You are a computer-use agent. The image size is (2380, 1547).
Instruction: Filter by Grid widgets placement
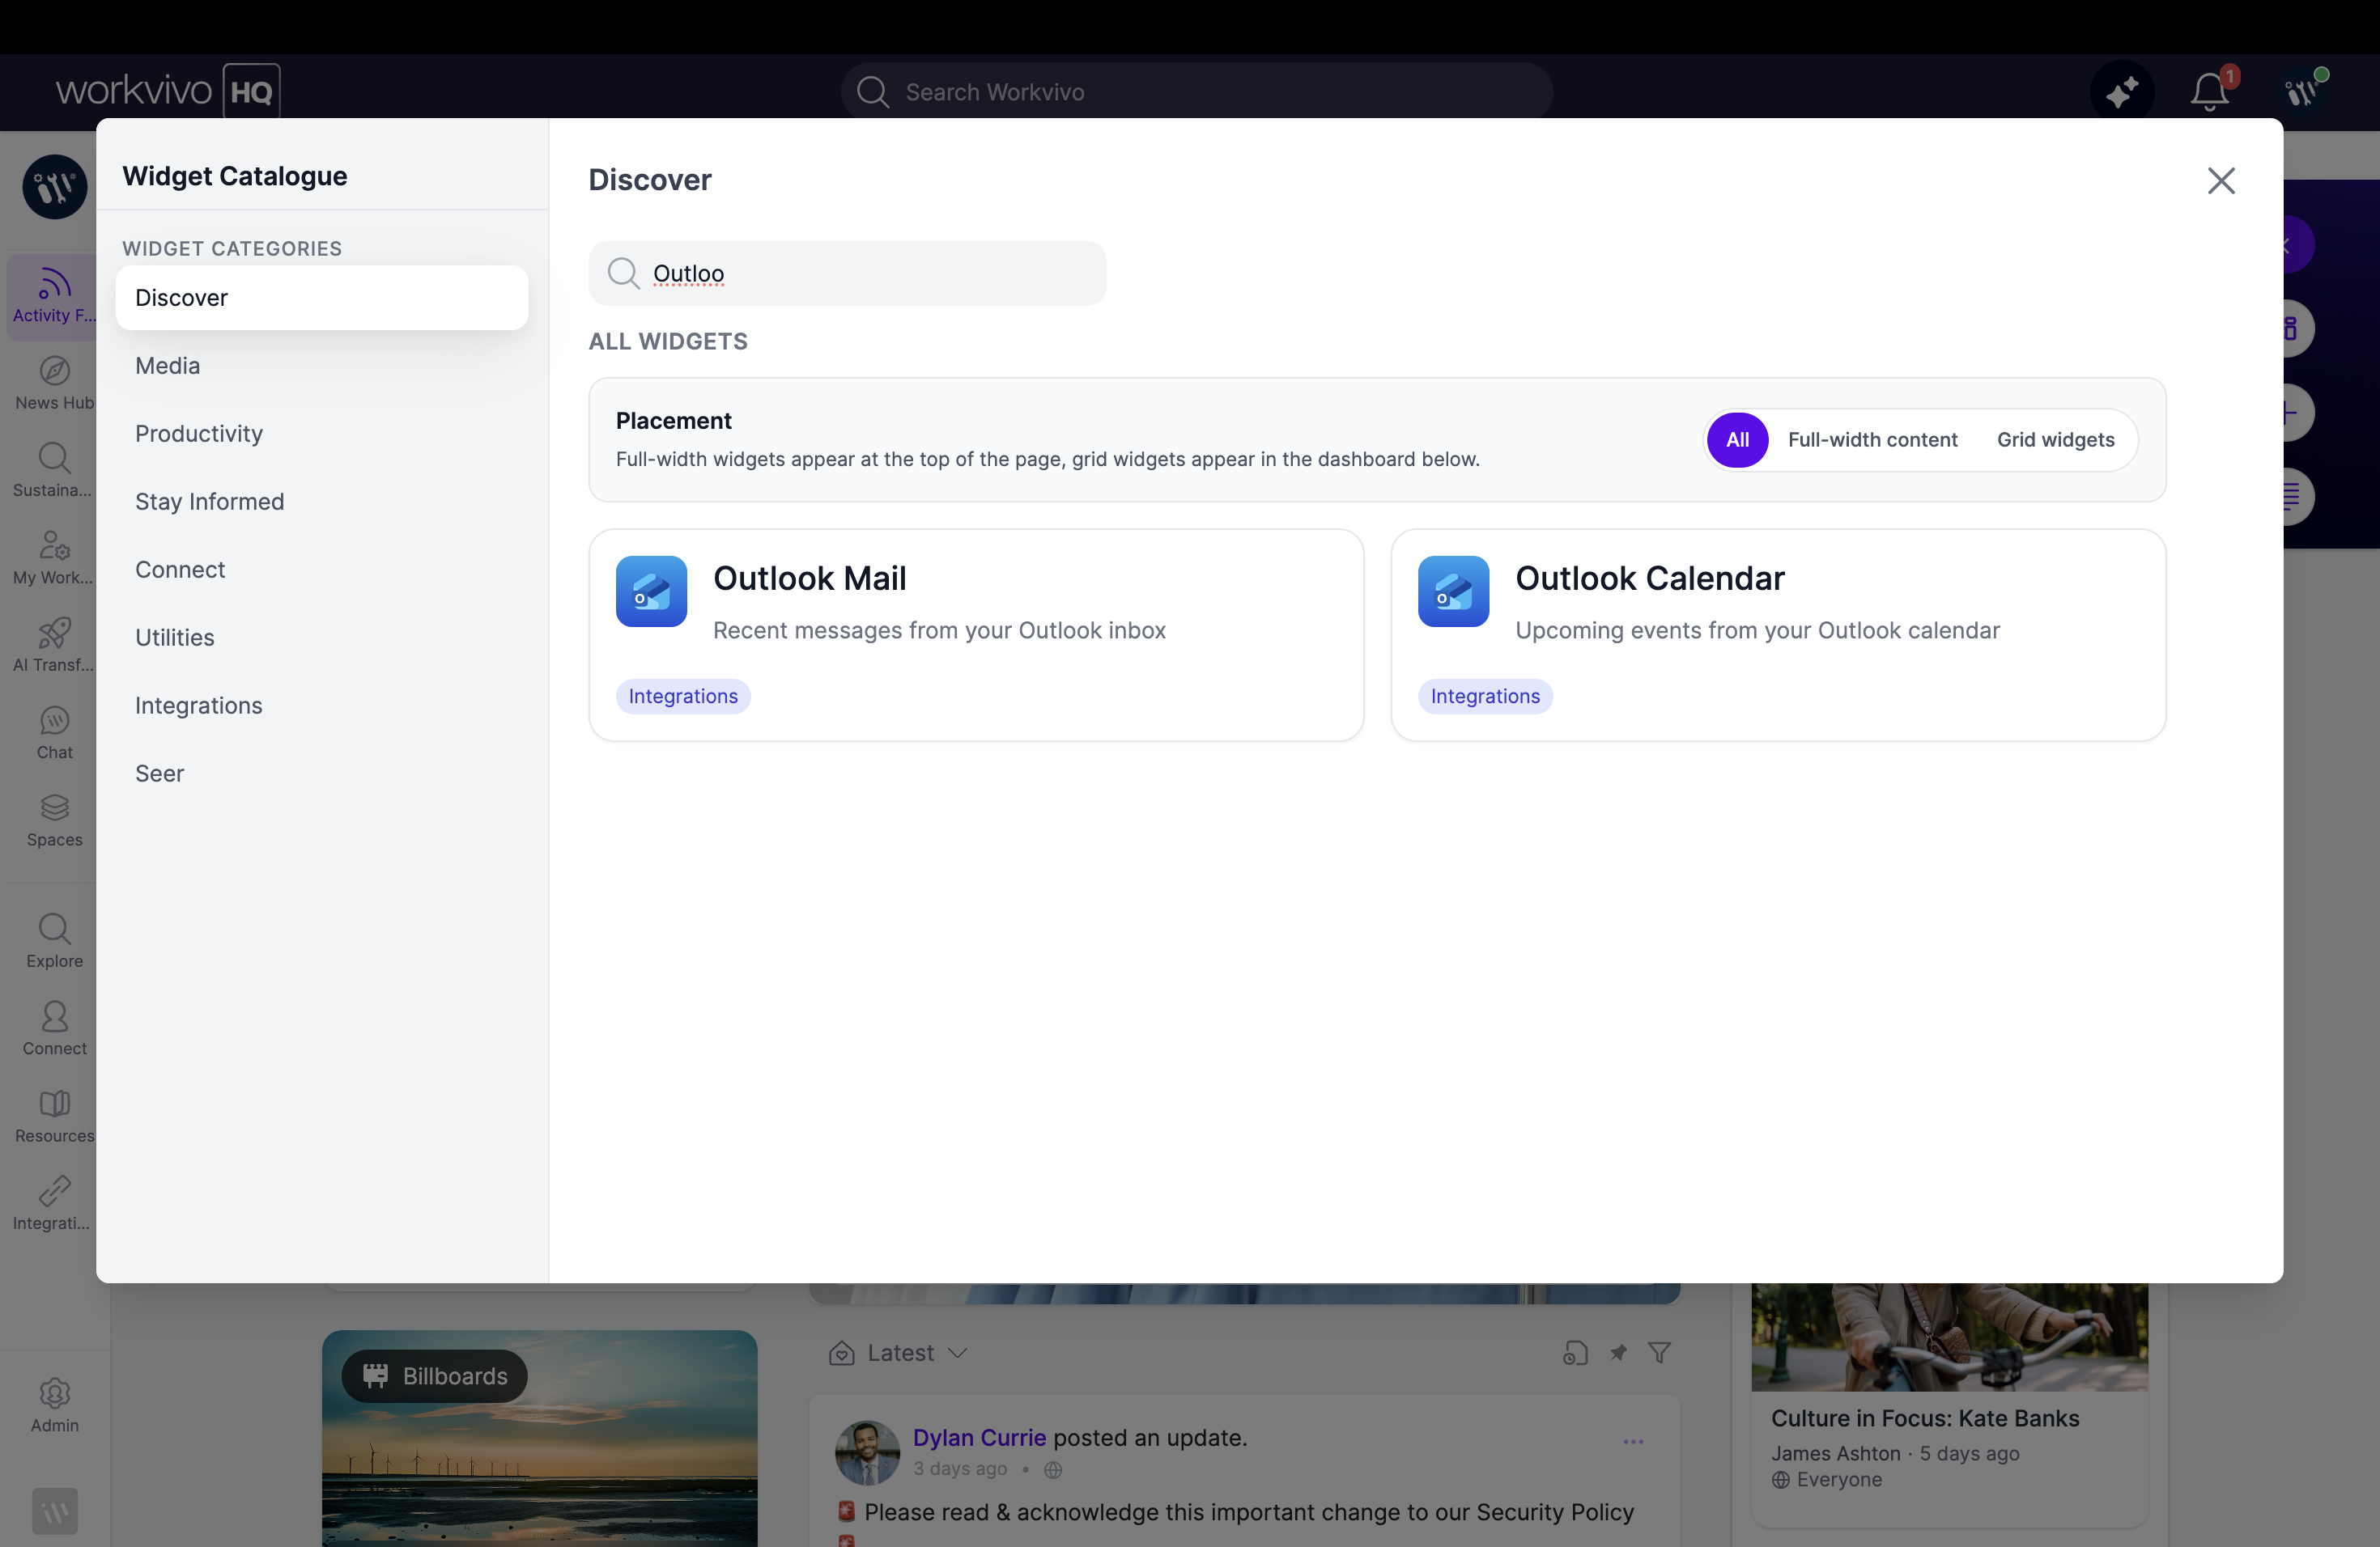point(2055,439)
